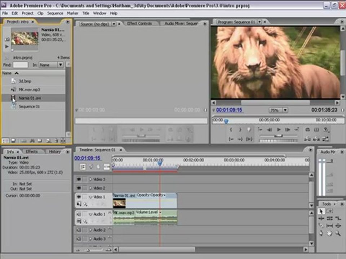
Task: Select the Slide tool
Action: (338, 226)
